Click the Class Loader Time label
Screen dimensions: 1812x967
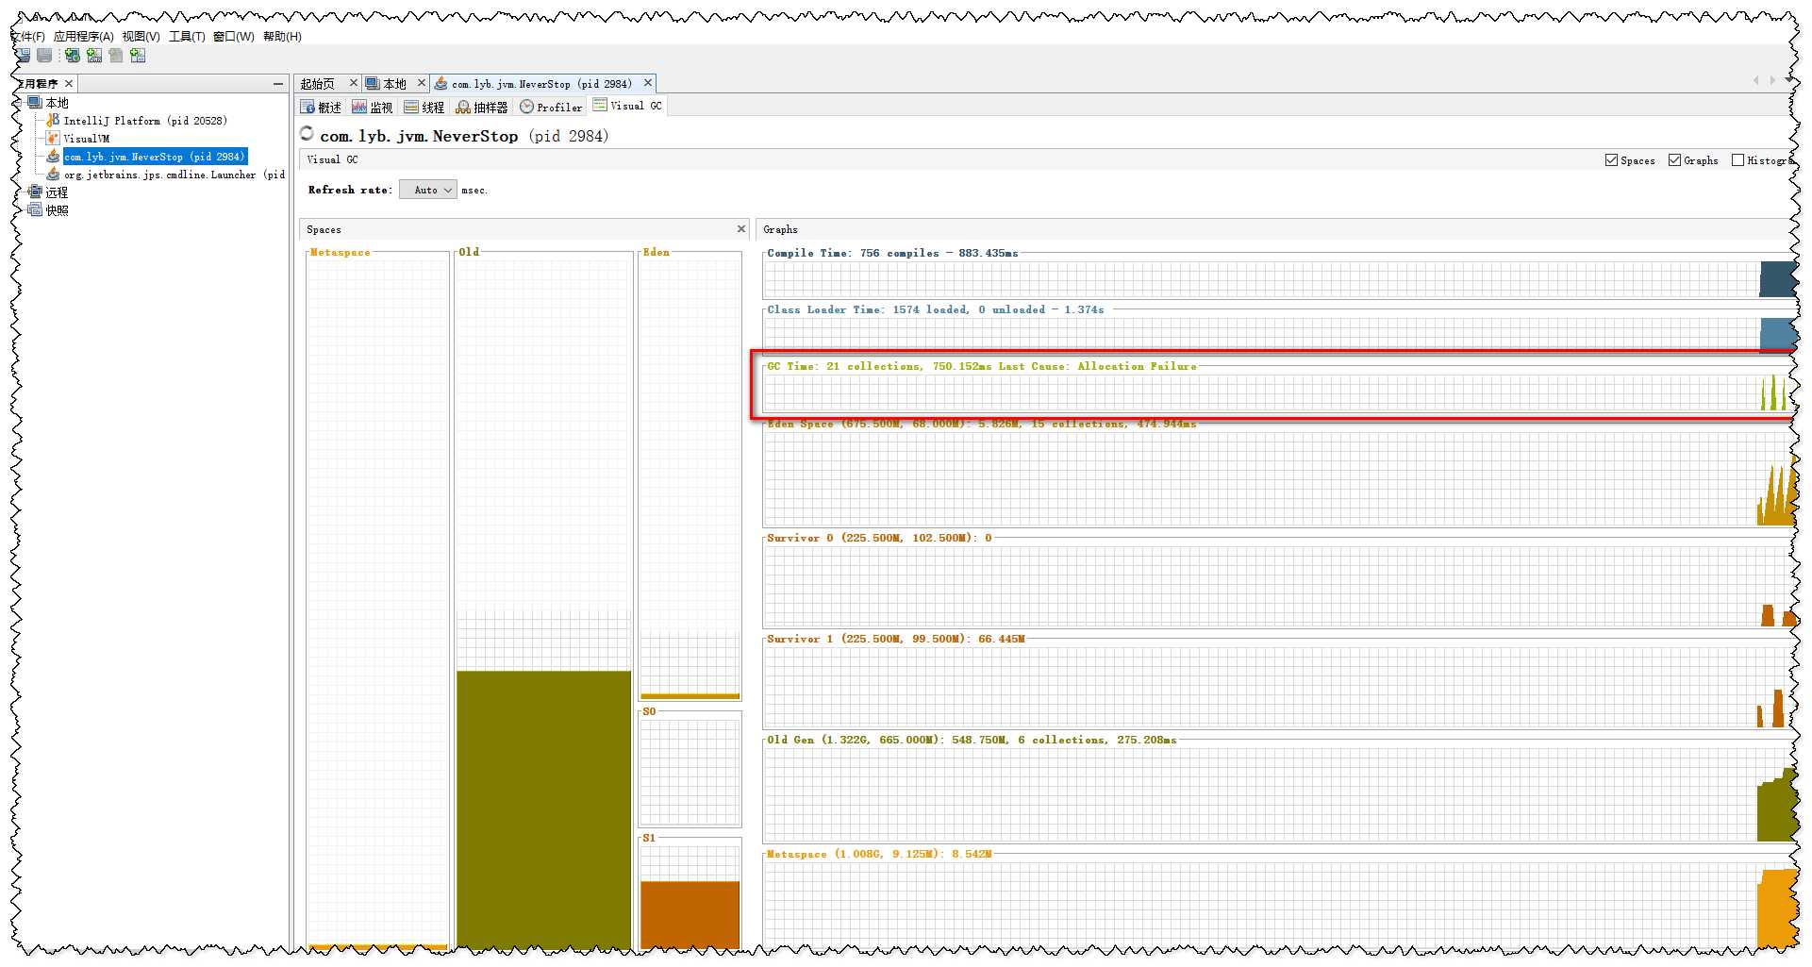(936, 309)
